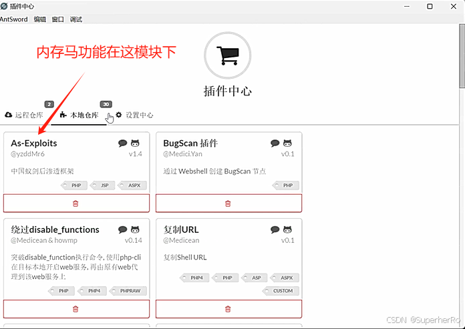The height and width of the screenshot is (329, 465).
Task: Click the 中国蚁剑后渗透框架 description
Action: tap(42, 171)
